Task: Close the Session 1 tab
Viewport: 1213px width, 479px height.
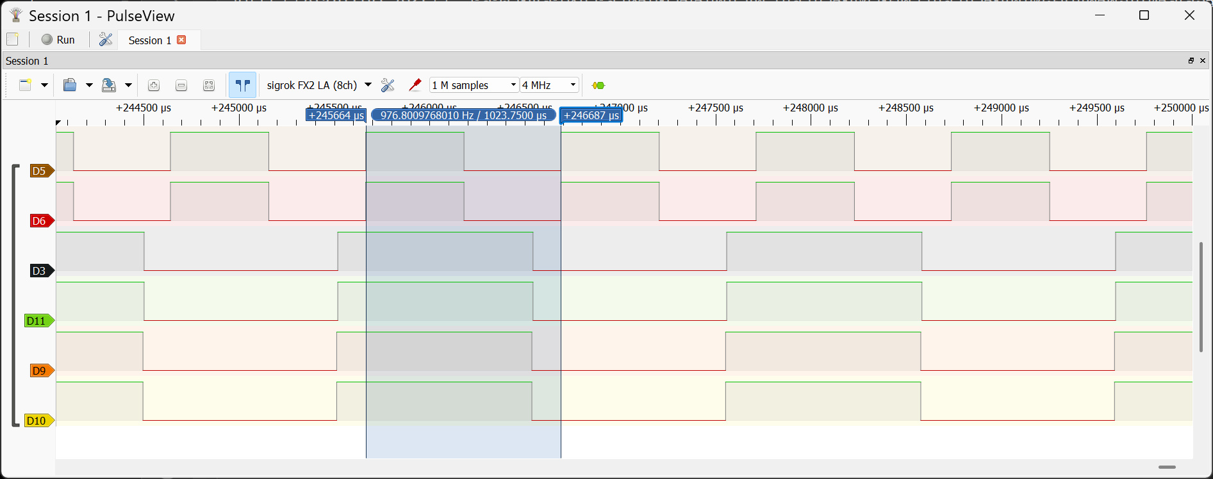Action: pyautogui.click(x=181, y=40)
